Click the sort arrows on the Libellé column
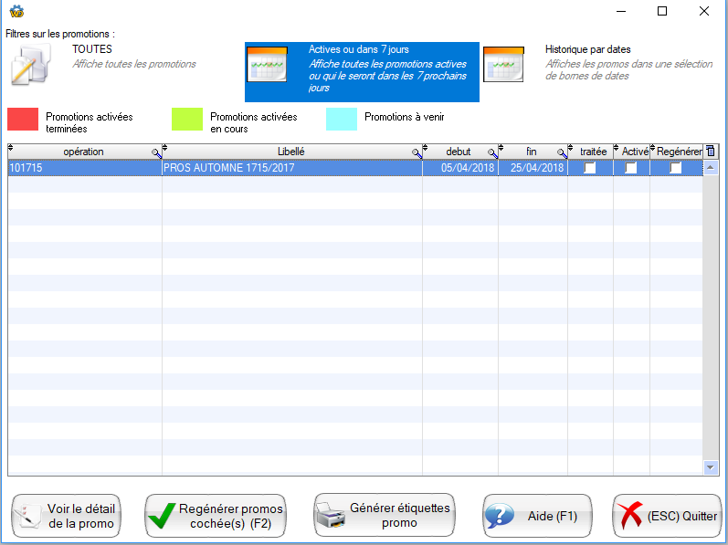 pos(165,148)
